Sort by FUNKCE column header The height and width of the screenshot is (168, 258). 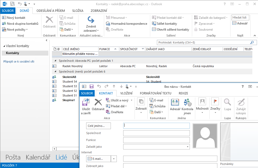pyautogui.click(x=109, y=49)
